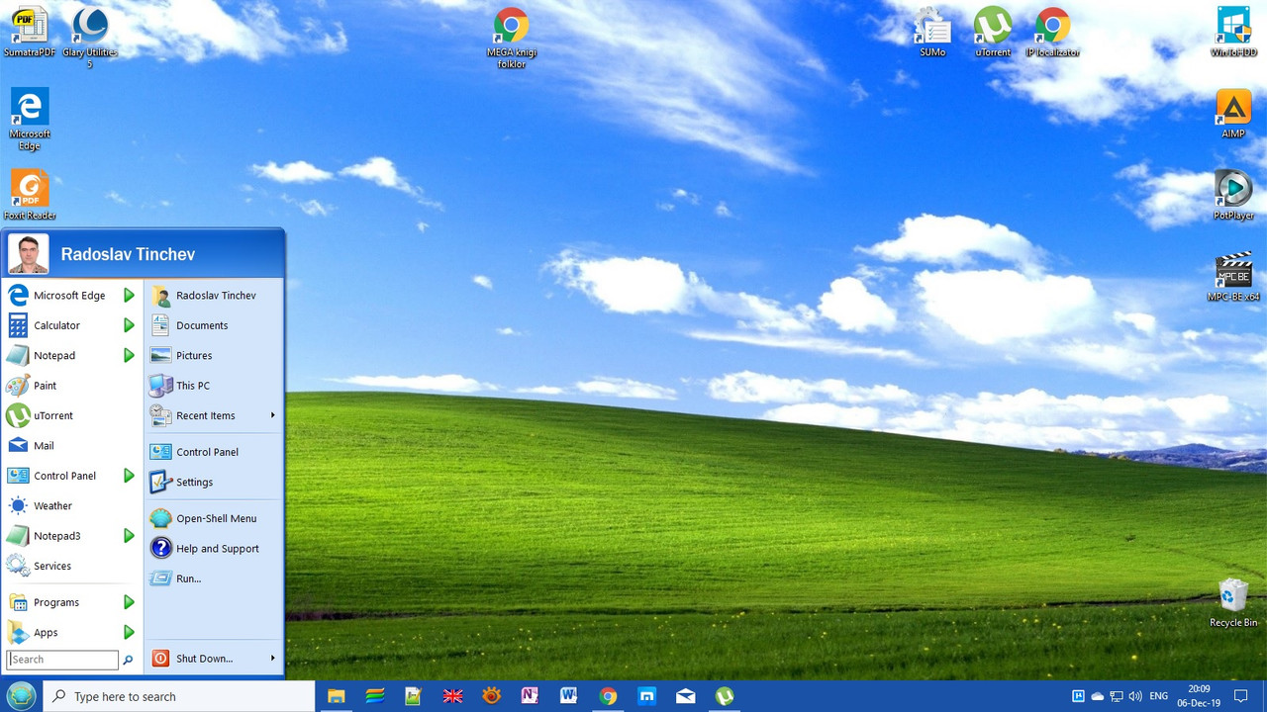Open the Action Center notification icon
The height and width of the screenshot is (712, 1267).
click(x=1240, y=696)
